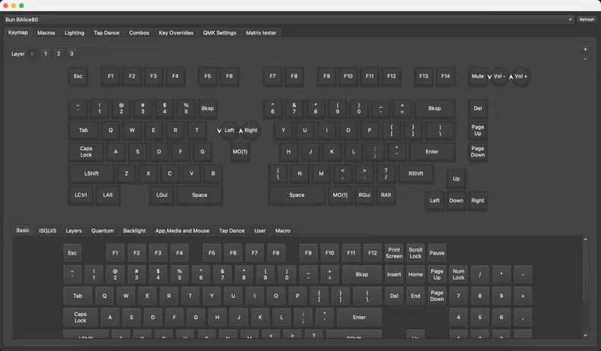The height and width of the screenshot is (351, 601).
Task: Pick the numpad 5 keycode
Action: tap(480, 318)
